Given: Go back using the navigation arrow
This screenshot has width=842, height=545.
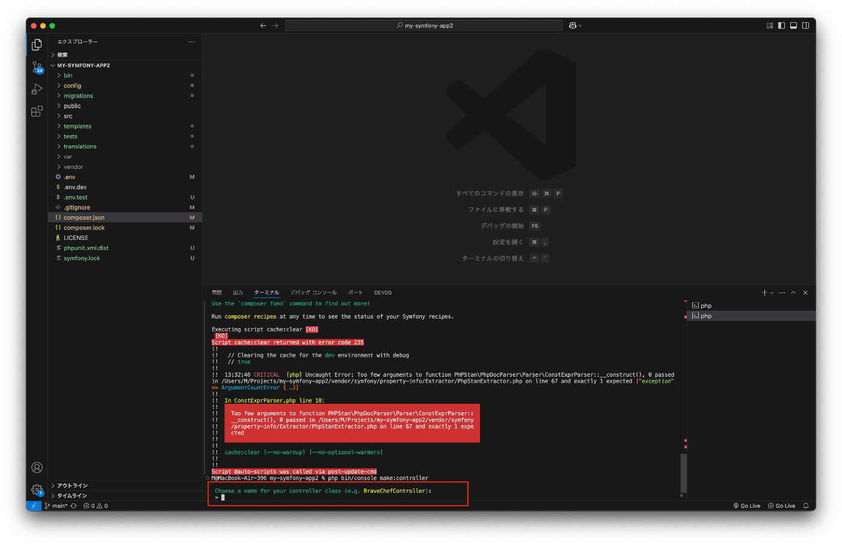Looking at the screenshot, I should point(263,25).
